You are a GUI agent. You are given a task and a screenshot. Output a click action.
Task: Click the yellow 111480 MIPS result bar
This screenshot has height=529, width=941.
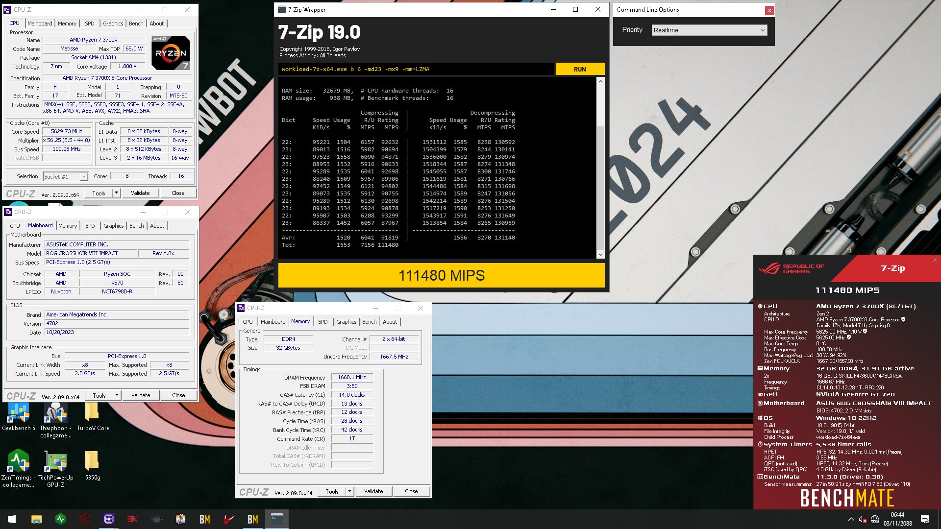tap(441, 275)
